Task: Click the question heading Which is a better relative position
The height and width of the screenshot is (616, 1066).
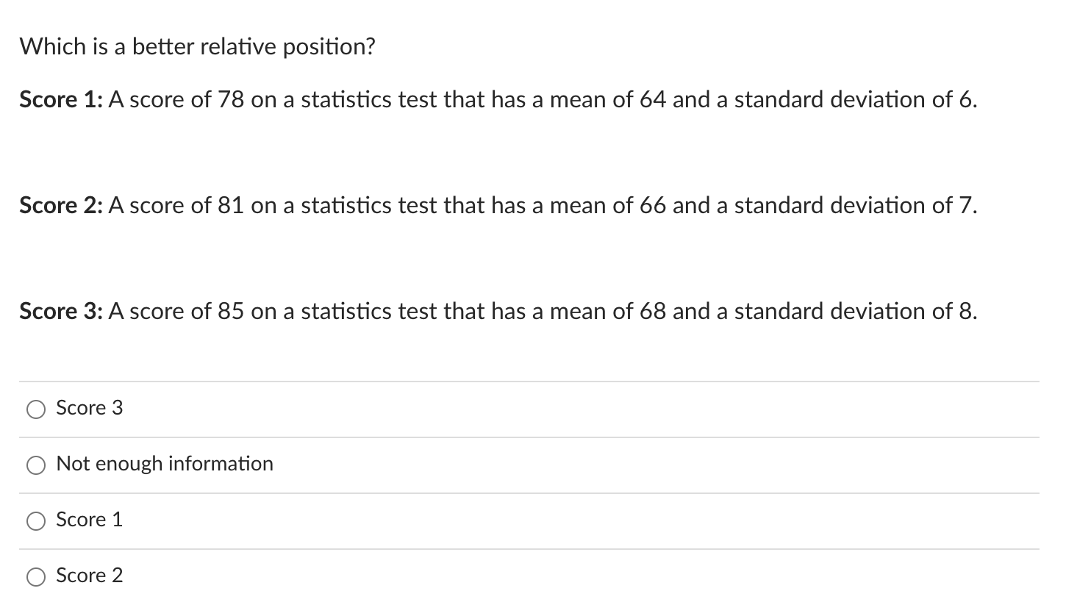Action: (x=197, y=47)
